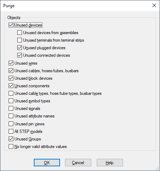The image size is (160, 171).
Task: Enable Unused devices from assemblies
Action: [x=19, y=33]
